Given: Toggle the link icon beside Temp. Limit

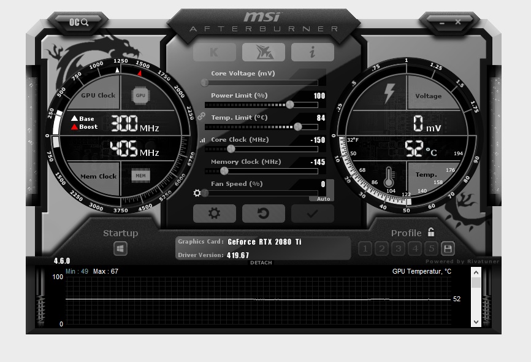Looking at the screenshot, I should click(x=202, y=116).
